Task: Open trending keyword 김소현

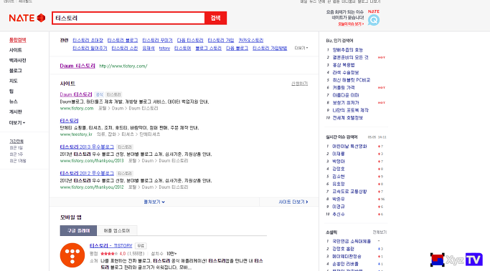Action: (x=339, y=177)
